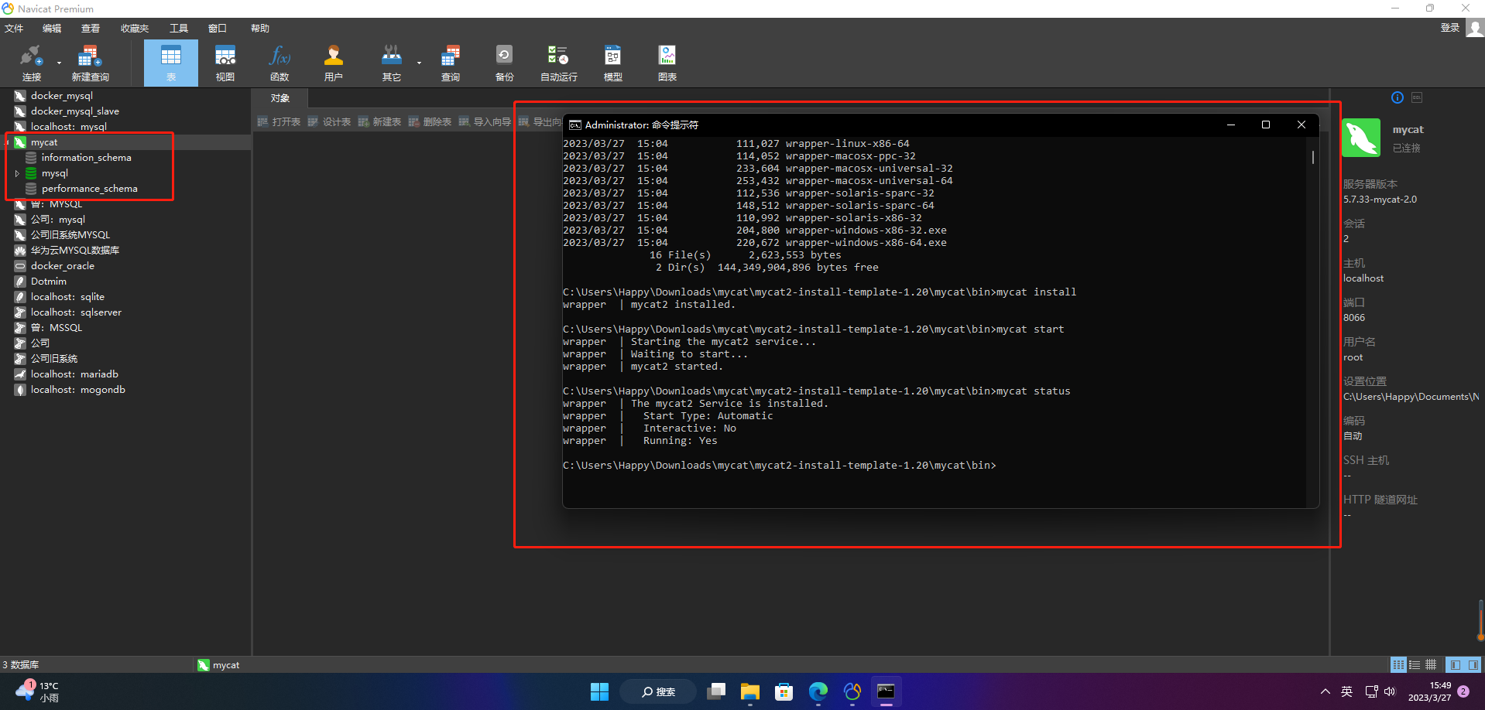Open the 文件 (File) menu

pyautogui.click(x=14, y=29)
